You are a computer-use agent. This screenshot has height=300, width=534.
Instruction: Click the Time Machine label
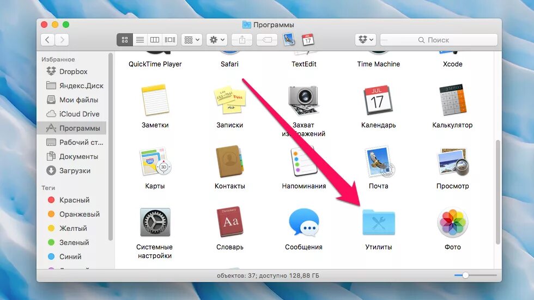click(x=378, y=64)
